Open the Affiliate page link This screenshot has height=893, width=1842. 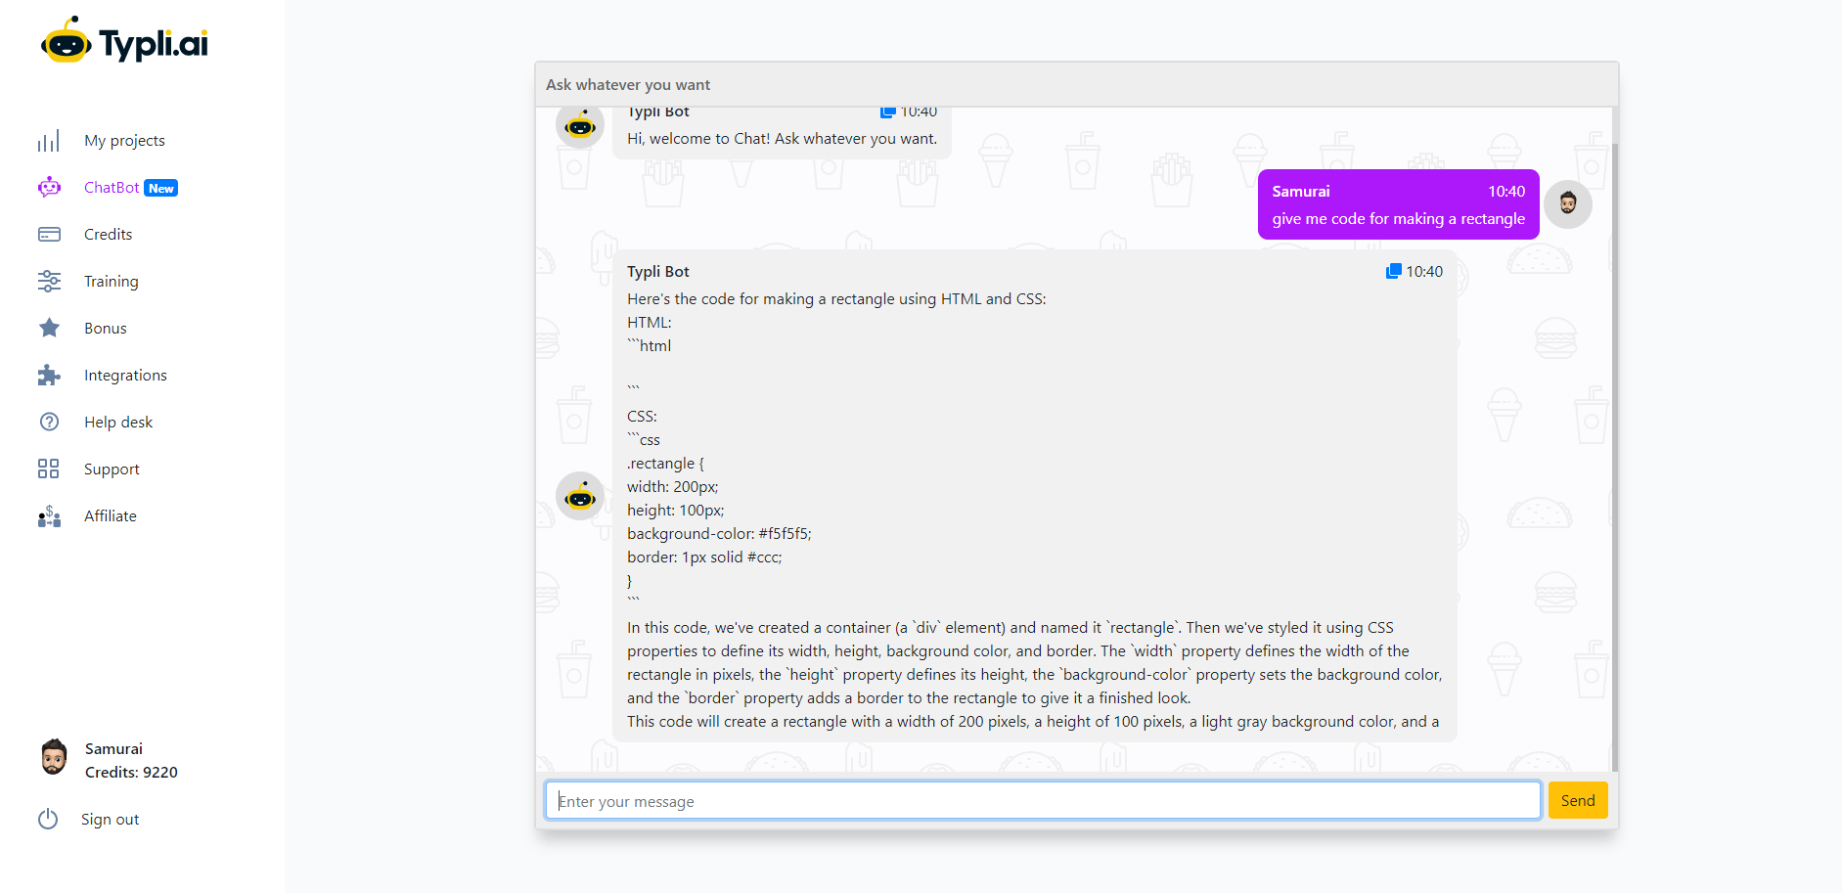[110, 515]
